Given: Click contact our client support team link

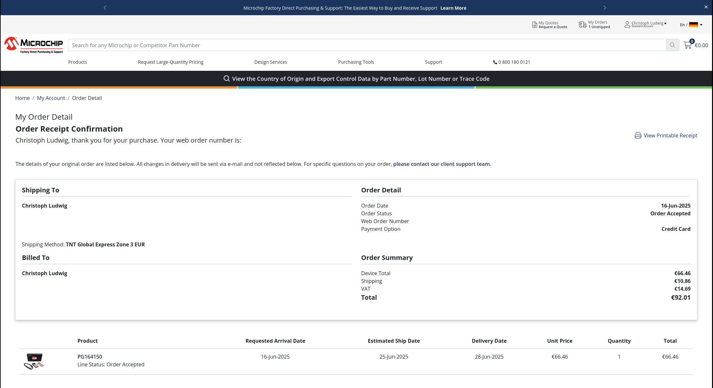Looking at the screenshot, I should click(442, 164).
